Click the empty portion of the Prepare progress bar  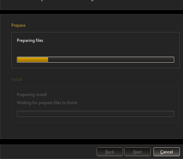tap(111, 60)
